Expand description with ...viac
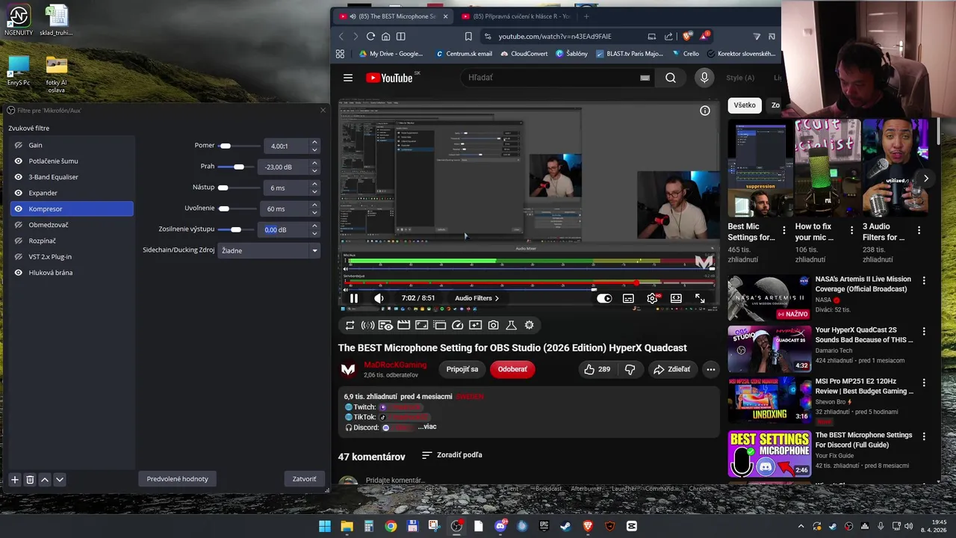956x538 pixels. pyautogui.click(x=427, y=427)
